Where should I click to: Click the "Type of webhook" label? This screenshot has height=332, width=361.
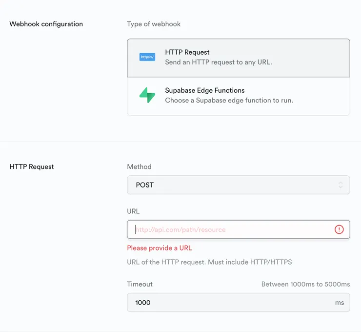(154, 24)
